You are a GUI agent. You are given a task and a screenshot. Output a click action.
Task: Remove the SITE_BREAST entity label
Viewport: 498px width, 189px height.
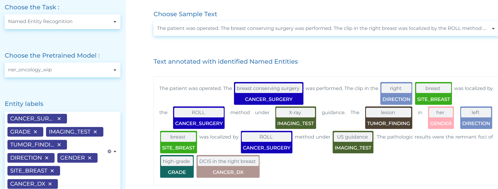(x=52, y=171)
